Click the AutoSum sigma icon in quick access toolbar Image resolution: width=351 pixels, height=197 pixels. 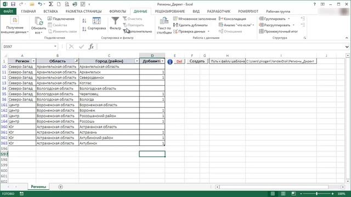coord(50,4)
